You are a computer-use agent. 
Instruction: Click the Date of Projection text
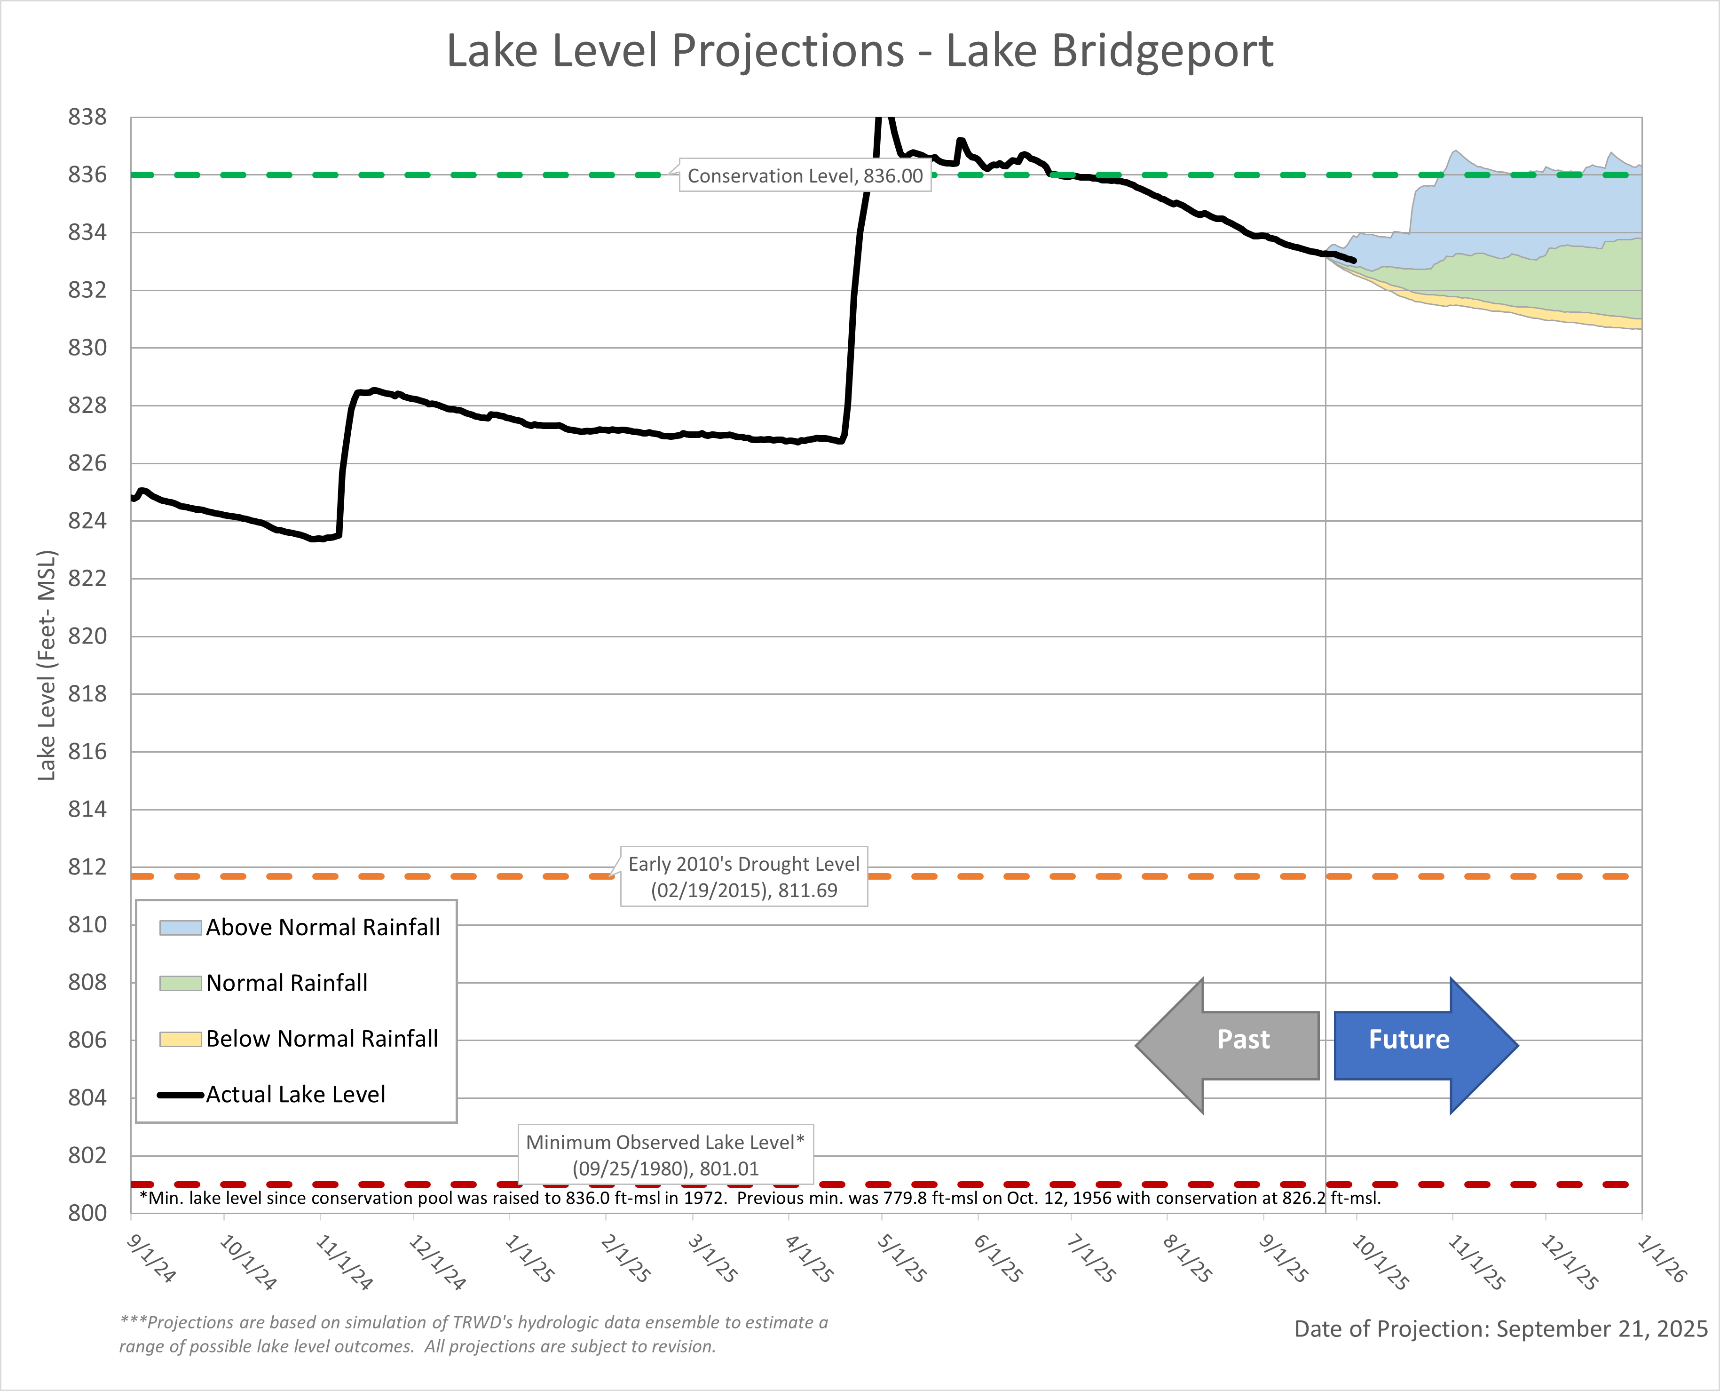[1500, 1329]
